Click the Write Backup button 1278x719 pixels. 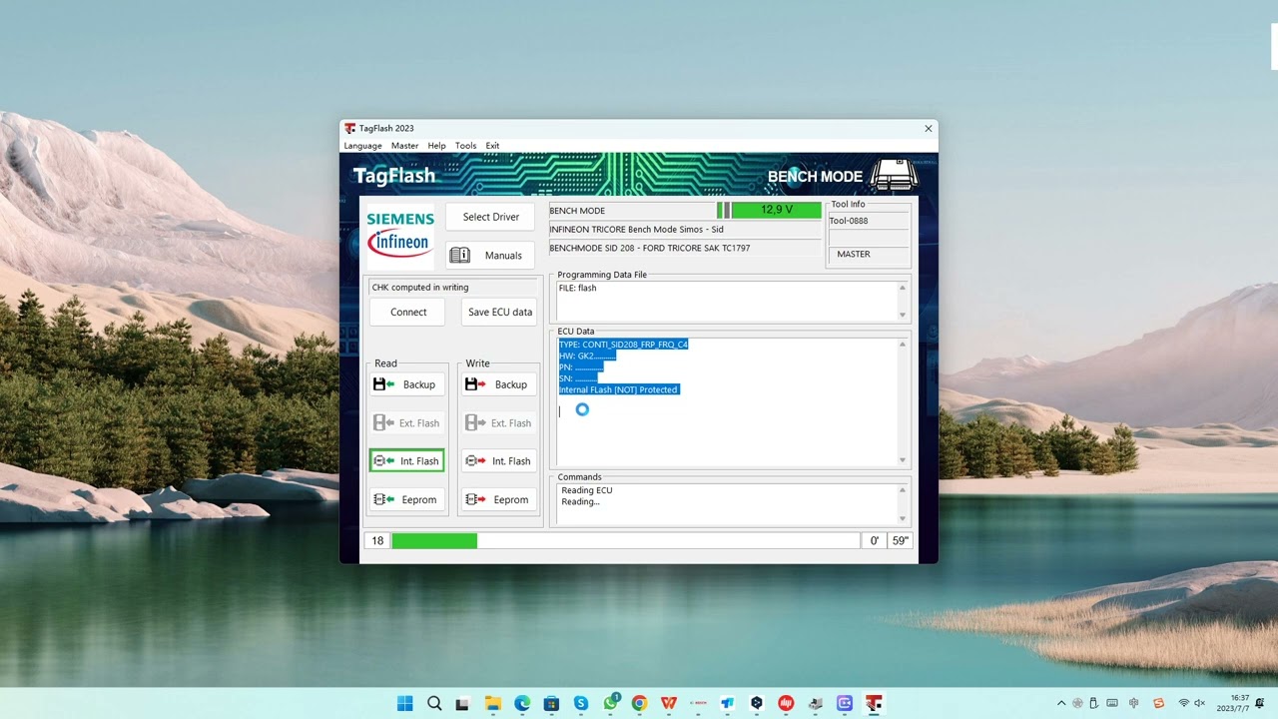click(497, 384)
